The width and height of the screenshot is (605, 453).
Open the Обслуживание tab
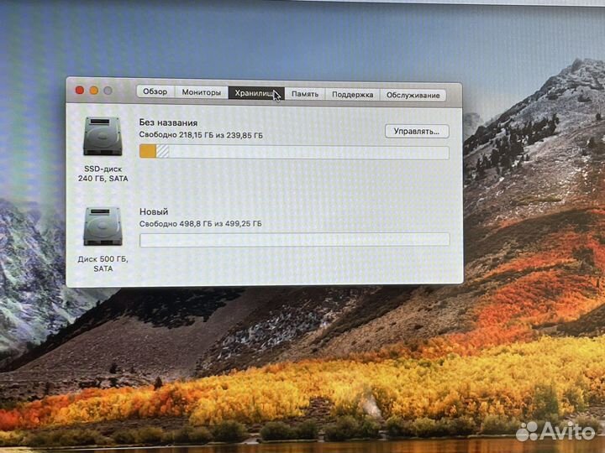coord(413,95)
